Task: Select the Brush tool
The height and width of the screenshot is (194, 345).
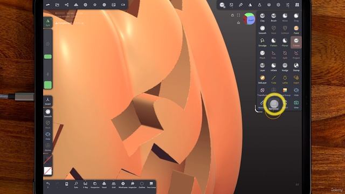Action: (x=273, y=17)
